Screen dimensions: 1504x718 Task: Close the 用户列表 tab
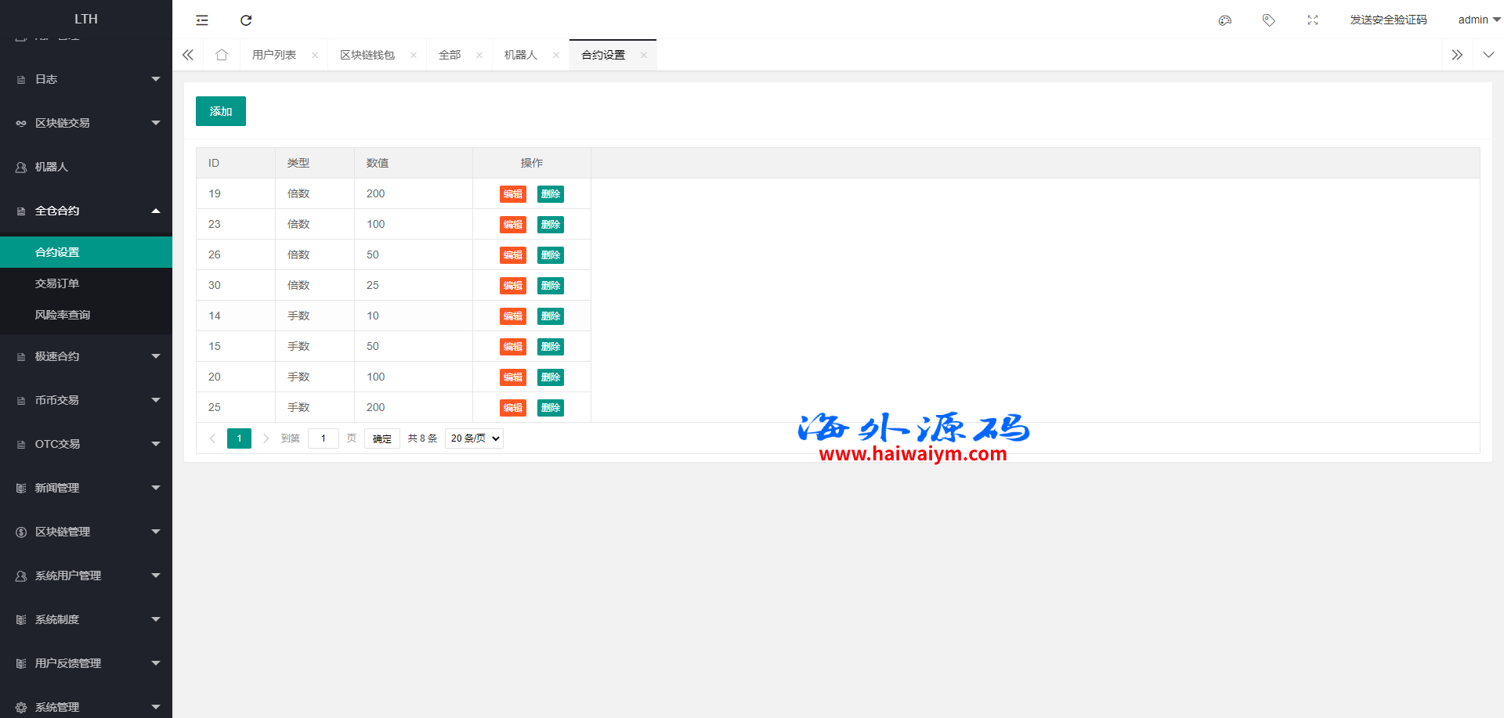point(315,55)
